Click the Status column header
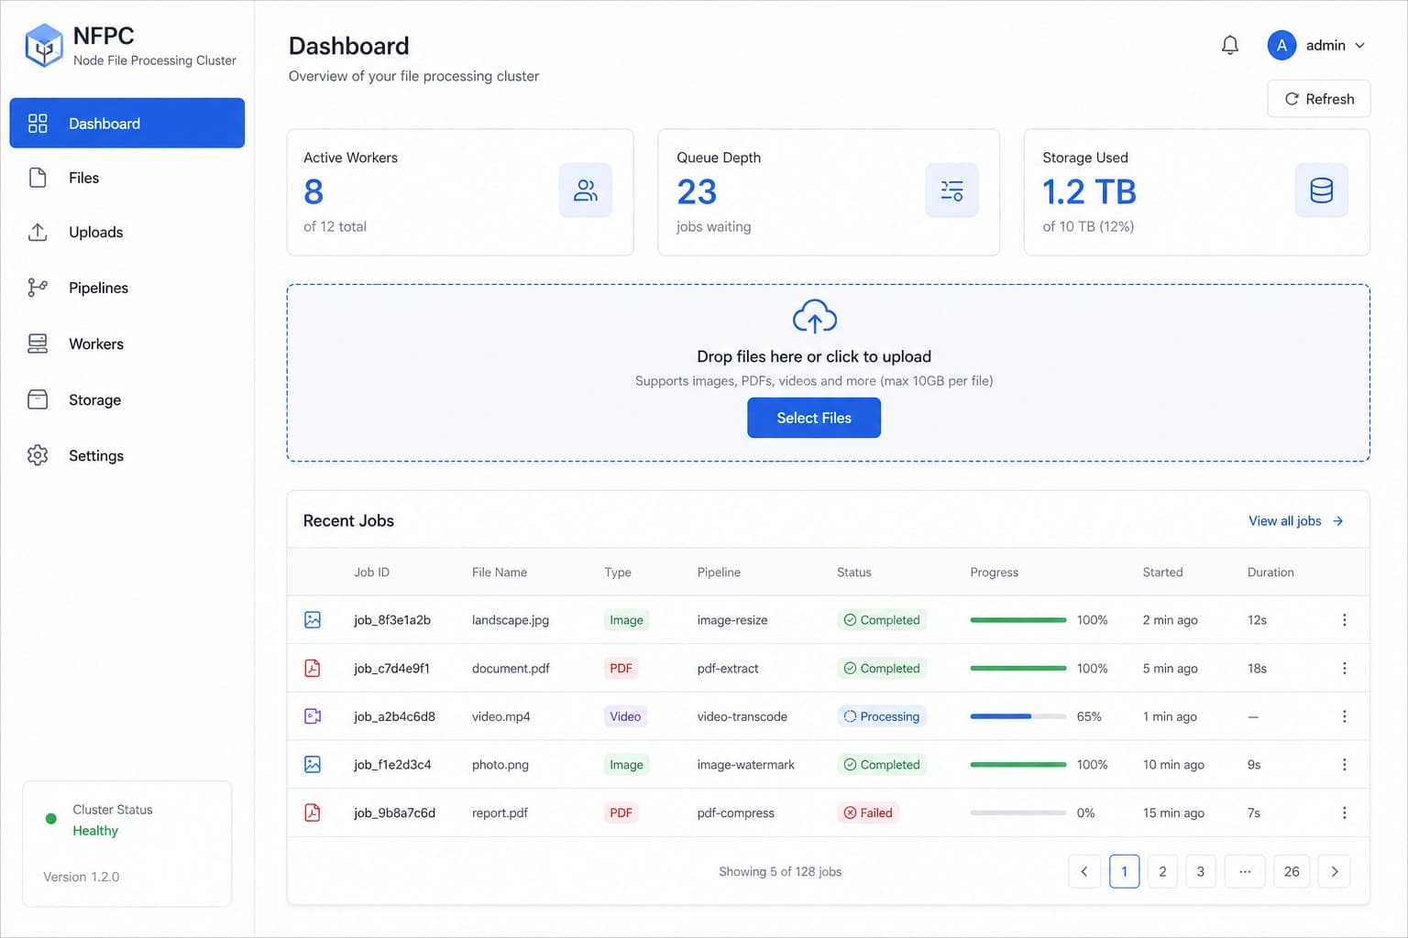 [x=853, y=573]
